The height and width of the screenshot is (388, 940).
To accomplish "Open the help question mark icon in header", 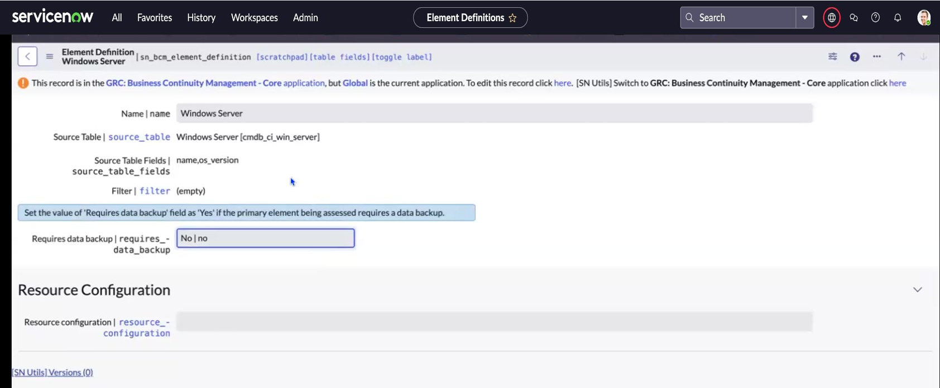I will click(875, 18).
